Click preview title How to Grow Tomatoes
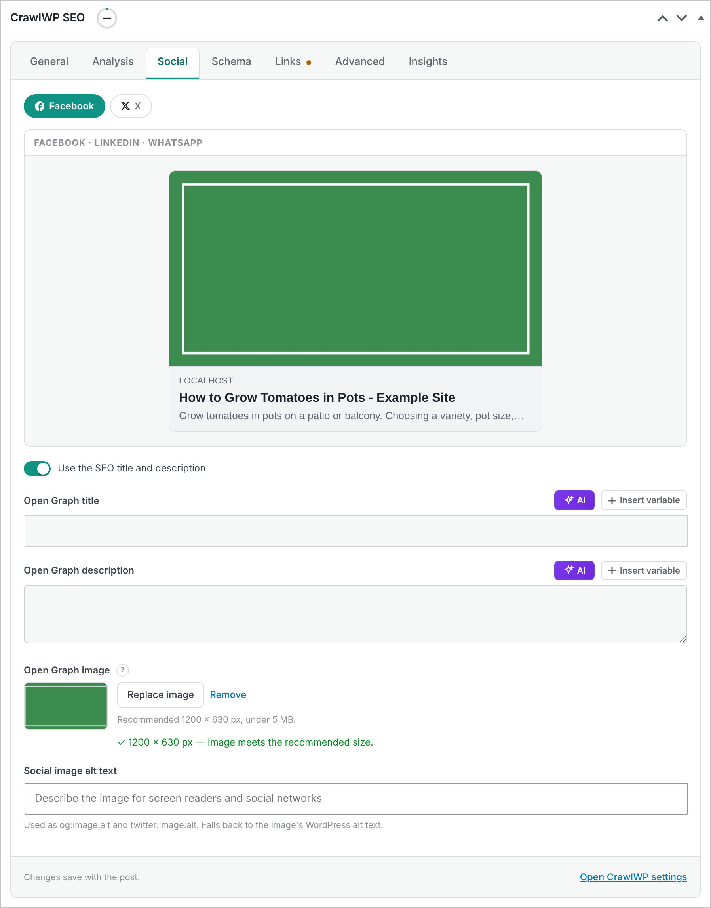 (x=317, y=397)
